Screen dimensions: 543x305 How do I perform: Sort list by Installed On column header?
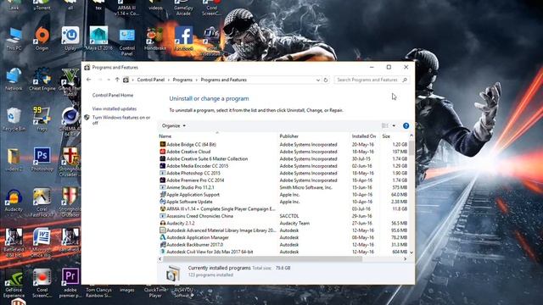[364, 136]
